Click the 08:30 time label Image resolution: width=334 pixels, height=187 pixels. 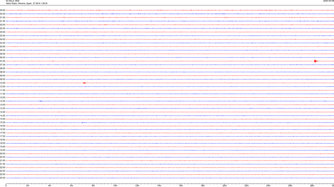(x=2, y=72)
